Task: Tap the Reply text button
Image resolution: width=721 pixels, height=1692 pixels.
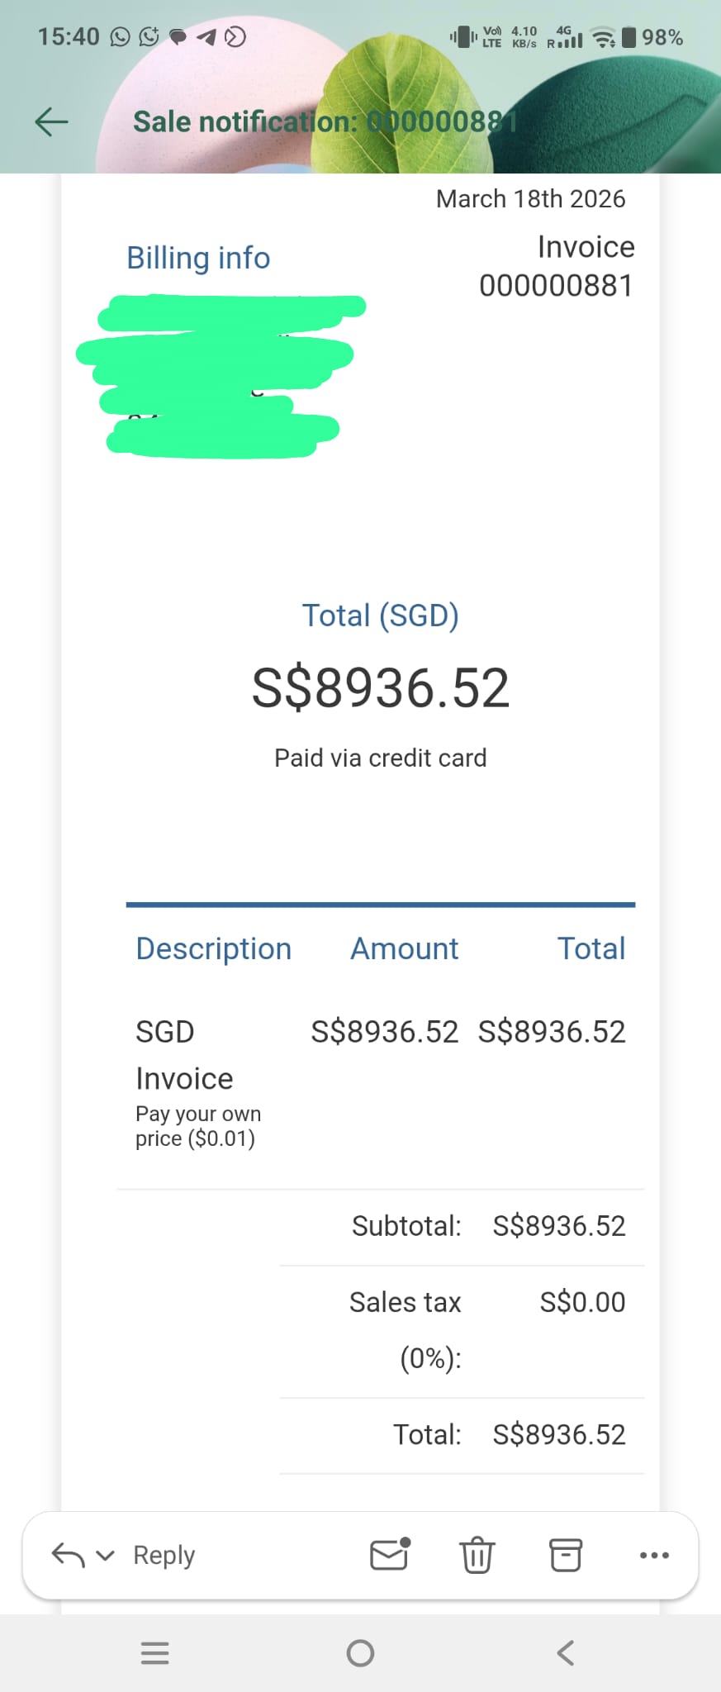Action: (164, 1556)
